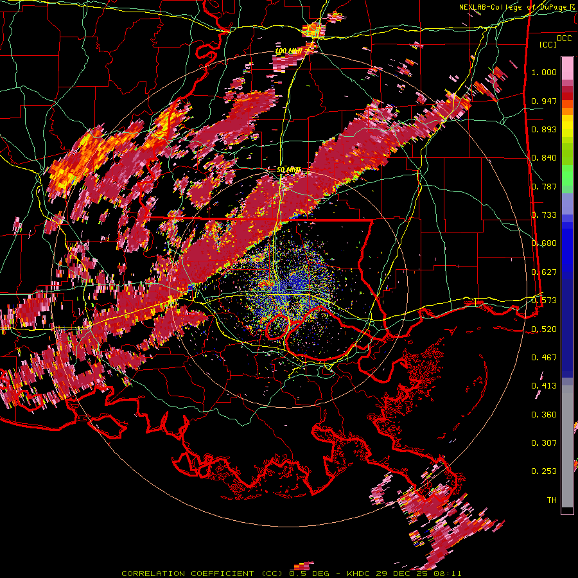Select the 0.467 legend value
Image resolution: width=578 pixels, height=578 pixels.
pyautogui.click(x=544, y=358)
